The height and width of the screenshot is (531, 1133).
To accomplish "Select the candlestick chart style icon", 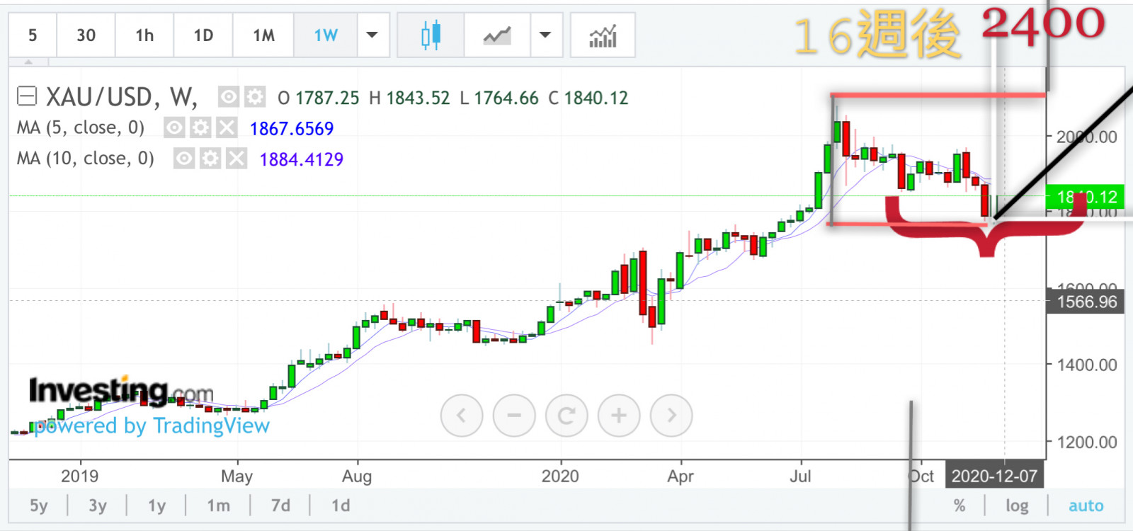I will (431, 35).
